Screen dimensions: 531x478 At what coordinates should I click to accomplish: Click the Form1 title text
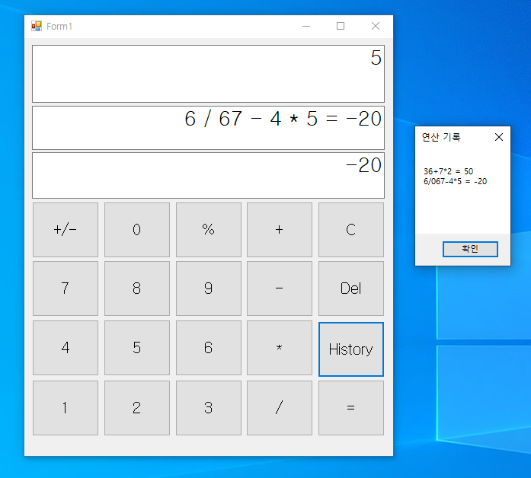point(59,27)
